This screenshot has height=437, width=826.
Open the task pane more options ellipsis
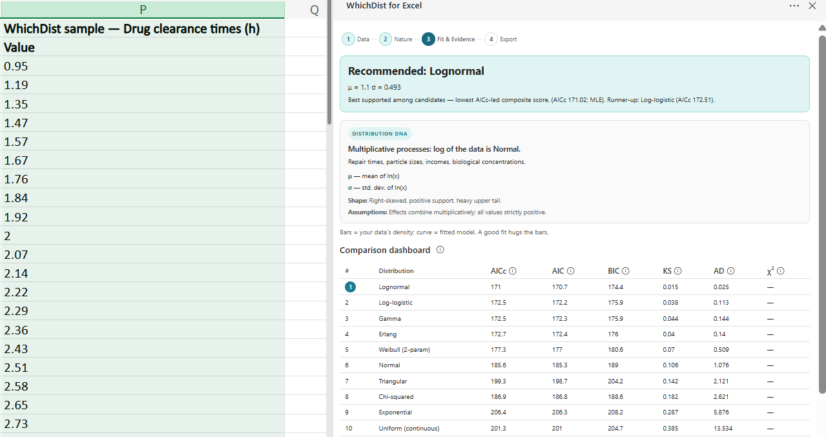pos(794,6)
